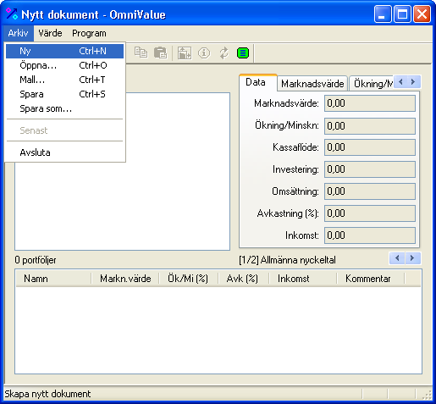Sort by the Namn column header
436x404 pixels.
click(53, 279)
